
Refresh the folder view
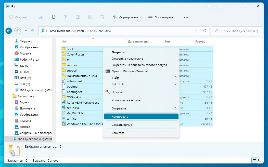point(205,31)
